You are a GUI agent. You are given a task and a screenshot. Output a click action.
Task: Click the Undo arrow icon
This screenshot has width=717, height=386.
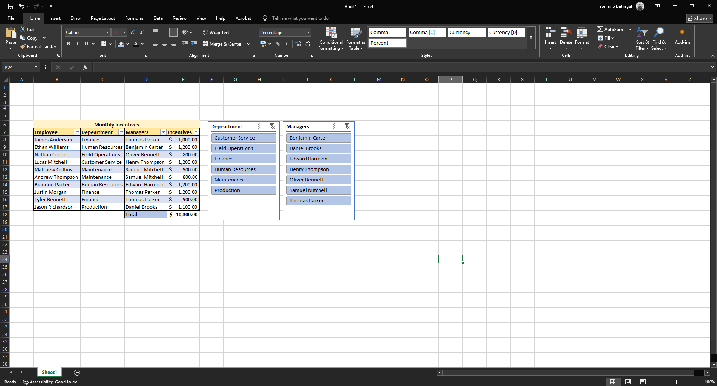22,6
